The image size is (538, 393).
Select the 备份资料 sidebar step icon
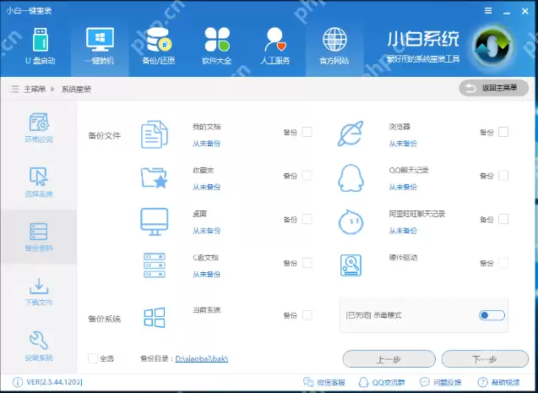click(39, 232)
